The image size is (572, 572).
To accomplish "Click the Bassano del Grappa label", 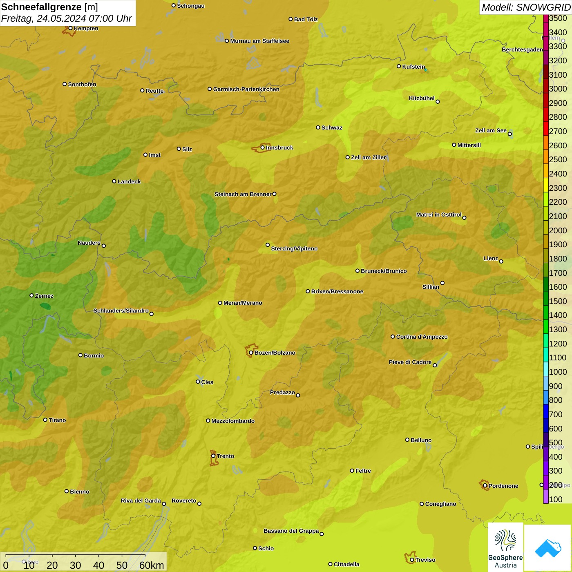I will [291, 531].
